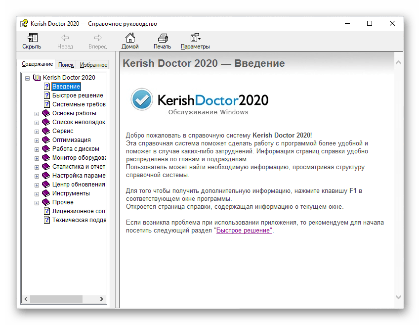This screenshot has width=420, height=325.
Task: Expand the Инструменты section
Action: pos(37,194)
